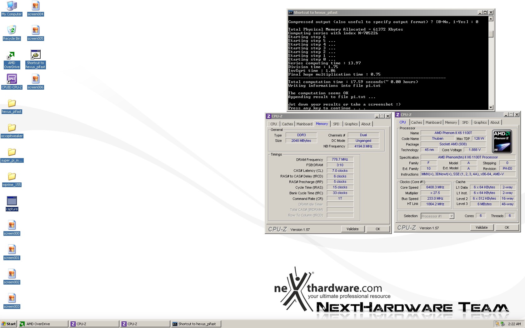Click Validate in Memory CPU-Z window
This screenshot has width=525, height=328.
click(x=352, y=229)
